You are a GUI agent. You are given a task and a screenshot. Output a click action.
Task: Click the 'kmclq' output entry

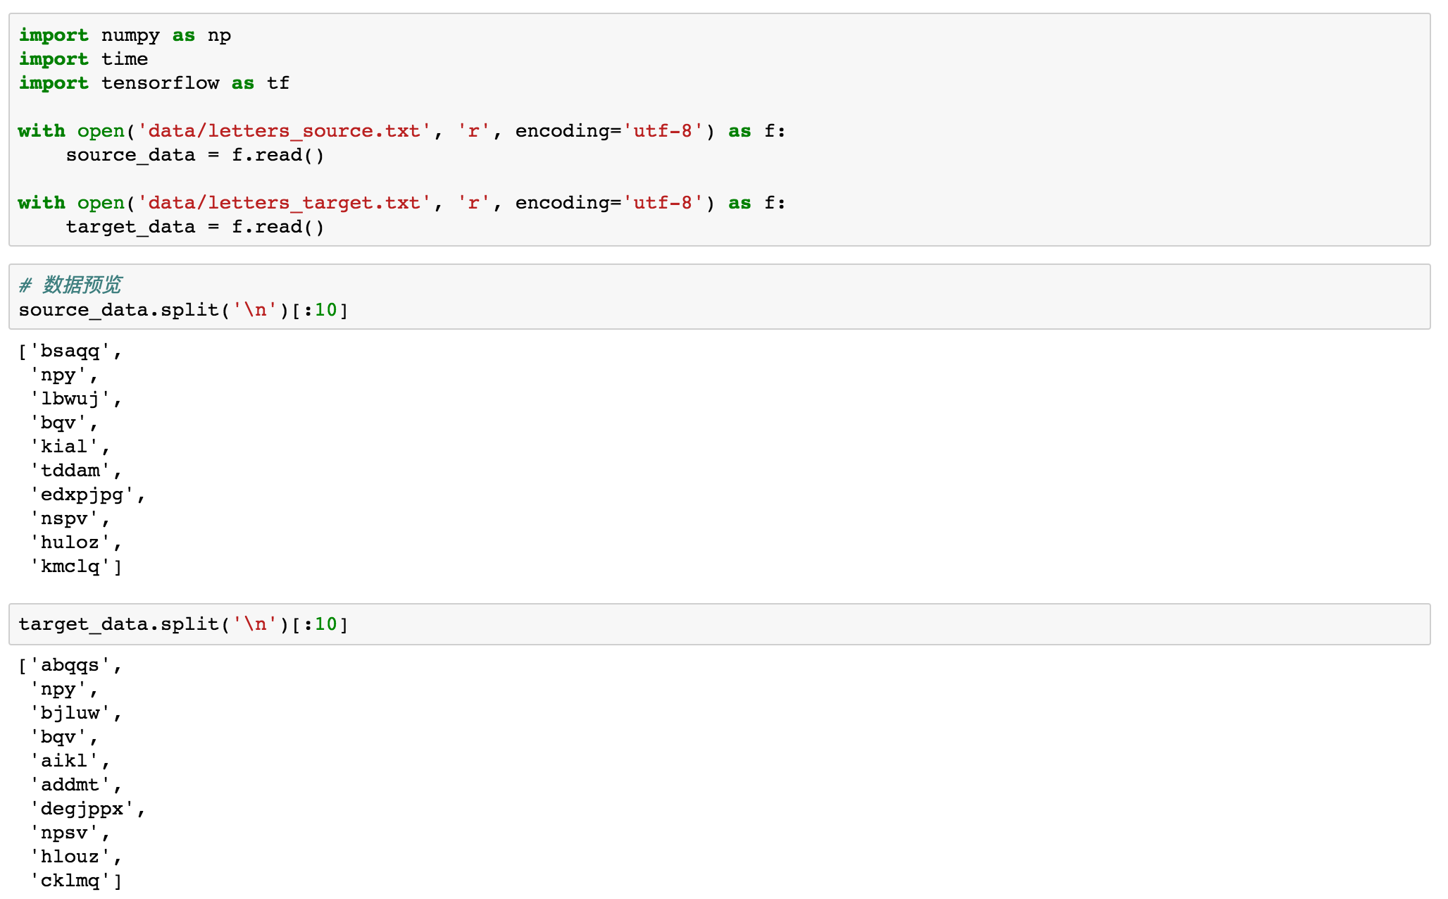[x=70, y=566]
